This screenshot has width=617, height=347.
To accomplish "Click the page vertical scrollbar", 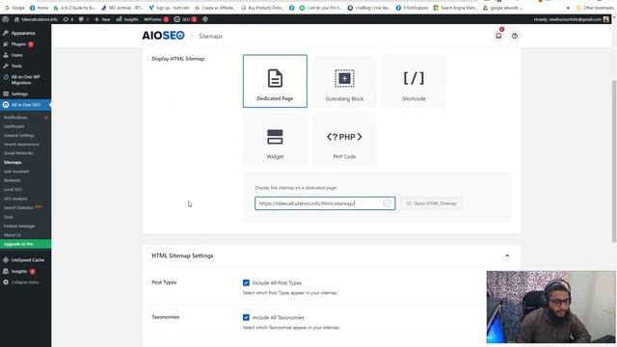I will pyautogui.click(x=614, y=161).
